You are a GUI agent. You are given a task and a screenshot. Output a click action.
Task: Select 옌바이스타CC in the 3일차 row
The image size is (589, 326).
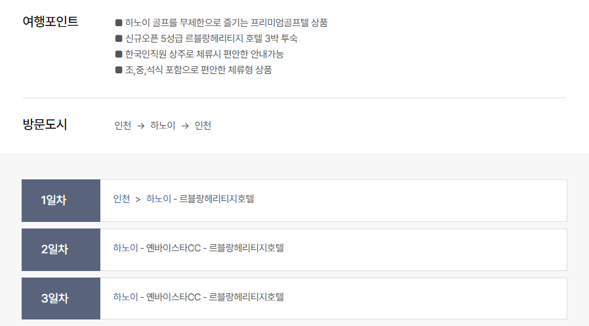coord(173,297)
